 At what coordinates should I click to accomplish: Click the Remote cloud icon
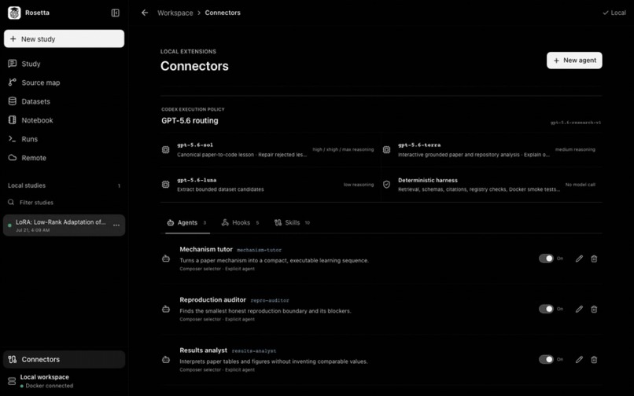pos(13,158)
